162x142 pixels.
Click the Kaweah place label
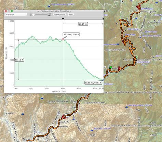point(10,113)
